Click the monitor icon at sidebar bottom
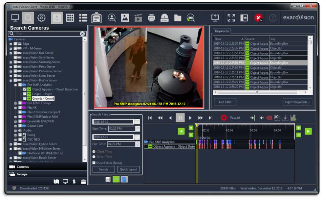The height and width of the screenshot is (199, 322). tap(65, 182)
